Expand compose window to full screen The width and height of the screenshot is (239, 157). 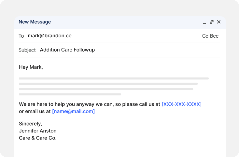[212, 22]
